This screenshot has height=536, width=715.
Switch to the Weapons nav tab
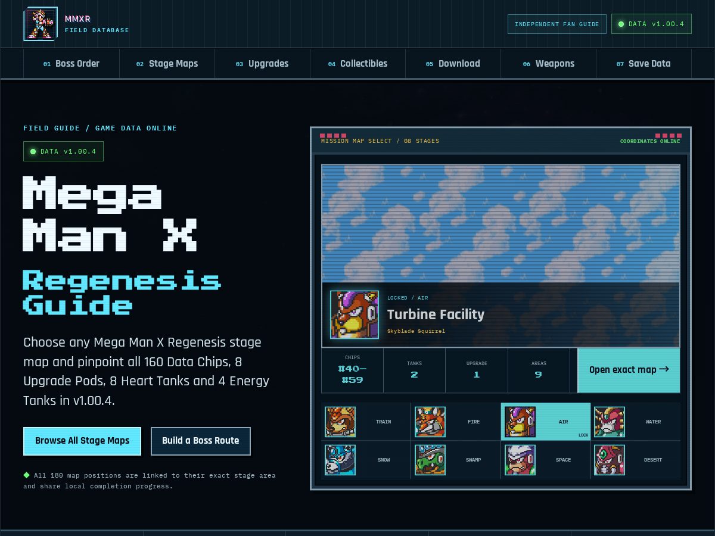(x=548, y=64)
